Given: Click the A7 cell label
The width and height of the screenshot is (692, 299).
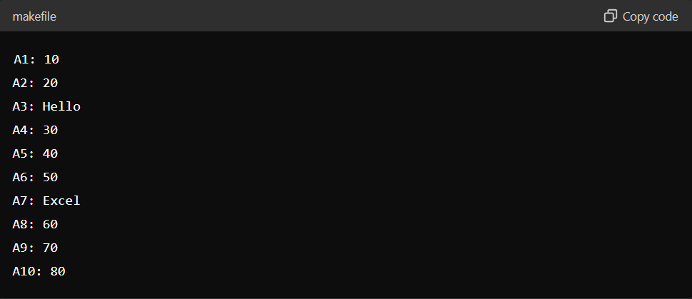Looking at the screenshot, I should (20, 201).
